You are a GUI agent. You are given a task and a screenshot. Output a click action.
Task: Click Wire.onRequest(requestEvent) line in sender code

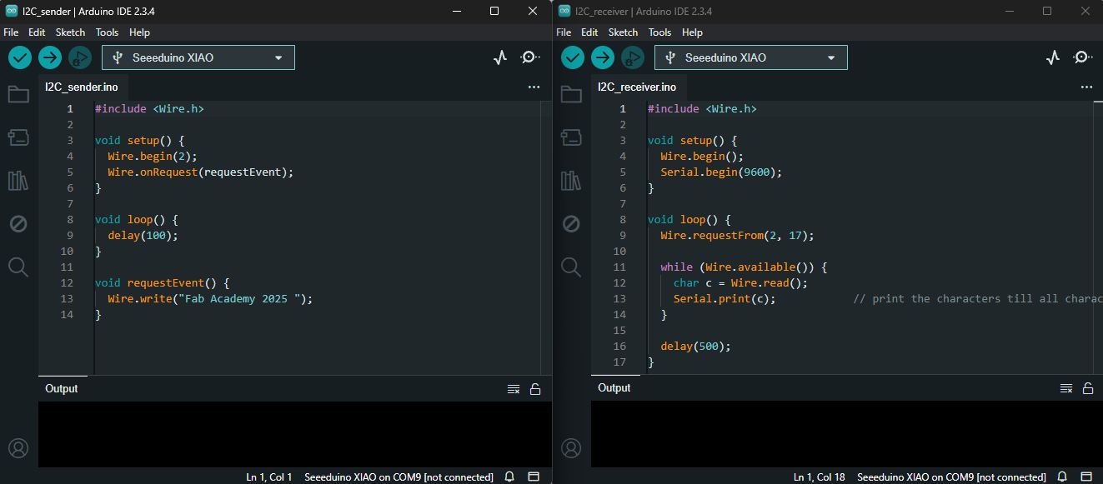[x=201, y=172]
